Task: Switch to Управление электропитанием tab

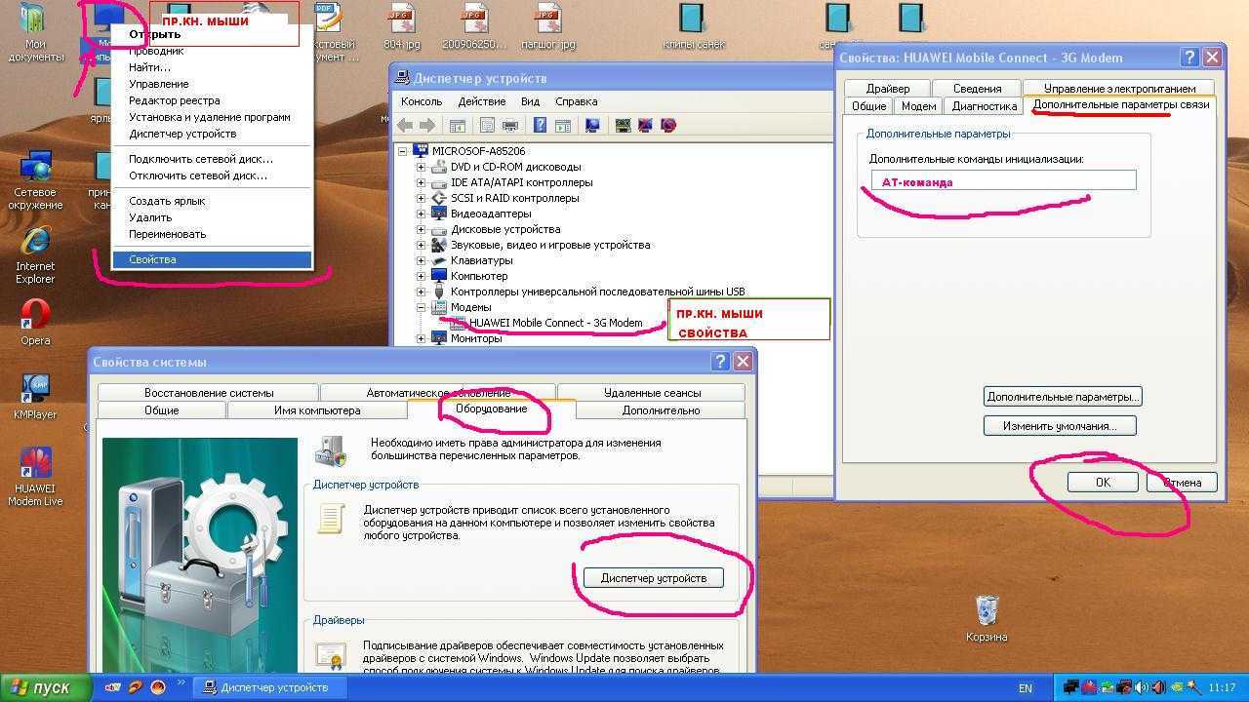Action: [x=1119, y=89]
